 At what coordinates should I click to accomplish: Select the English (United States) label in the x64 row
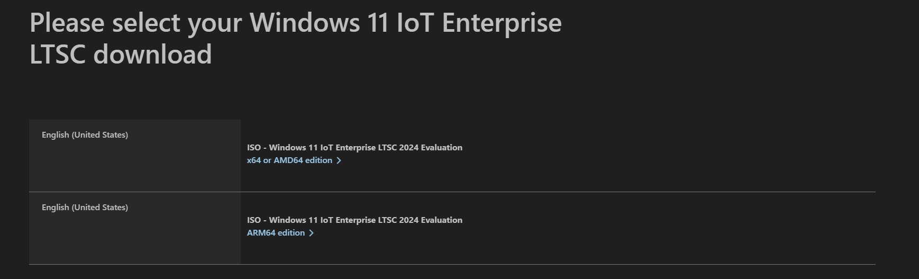point(85,135)
